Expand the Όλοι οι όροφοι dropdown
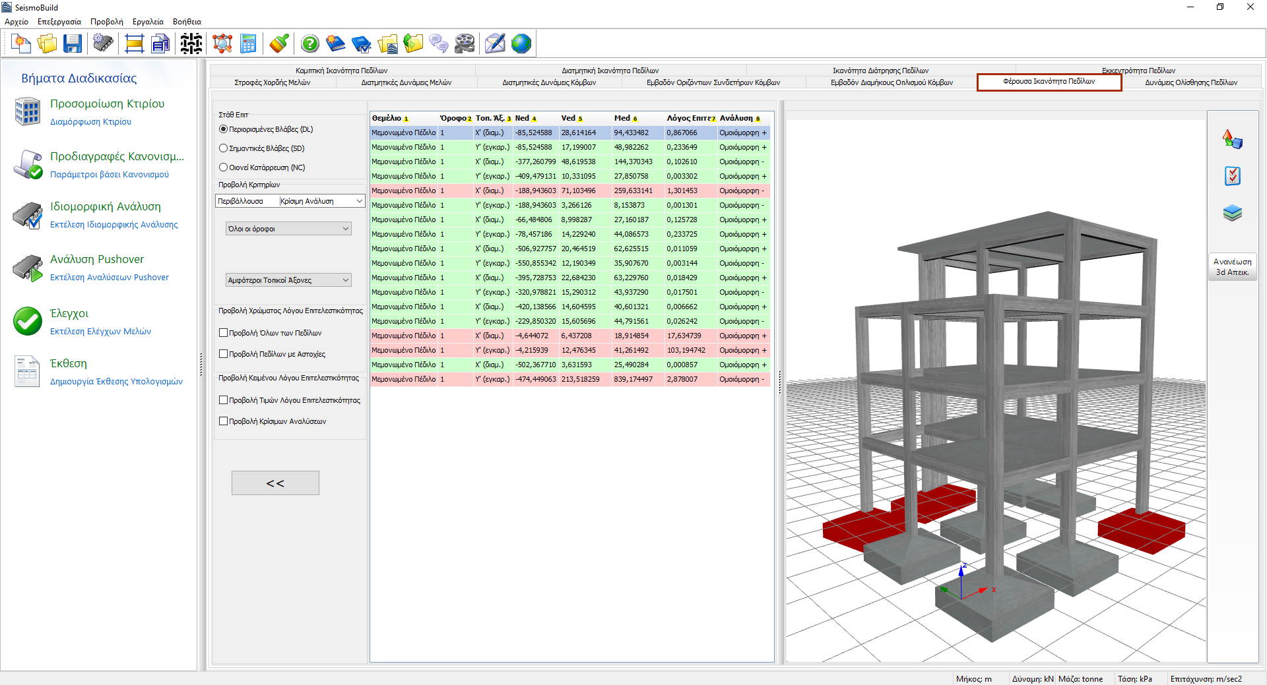This screenshot has width=1267, height=685. [x=288, y=229]
